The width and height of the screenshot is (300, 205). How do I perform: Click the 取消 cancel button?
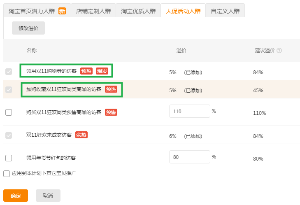(48, 196)
